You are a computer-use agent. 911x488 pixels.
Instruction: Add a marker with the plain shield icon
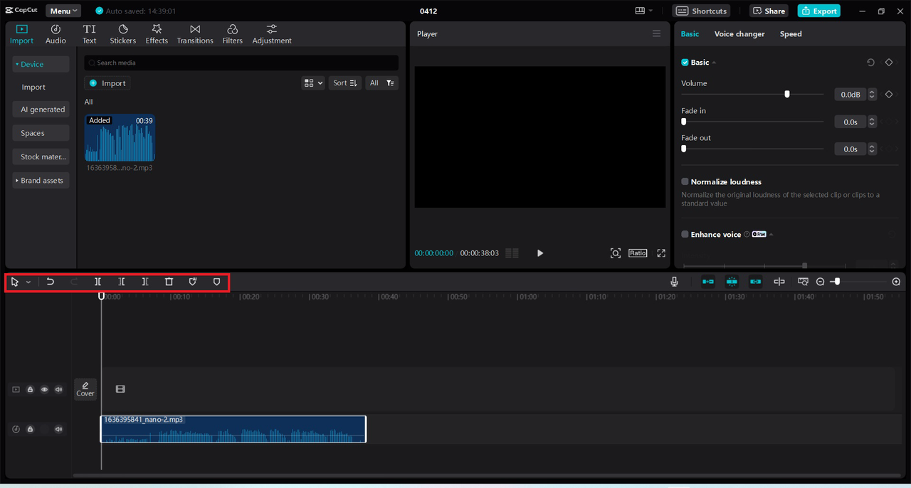217,282
